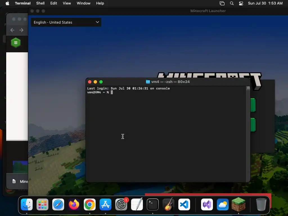Maximize Terminal with the green button
Screen dimensions: 288x216
[101, 82]
